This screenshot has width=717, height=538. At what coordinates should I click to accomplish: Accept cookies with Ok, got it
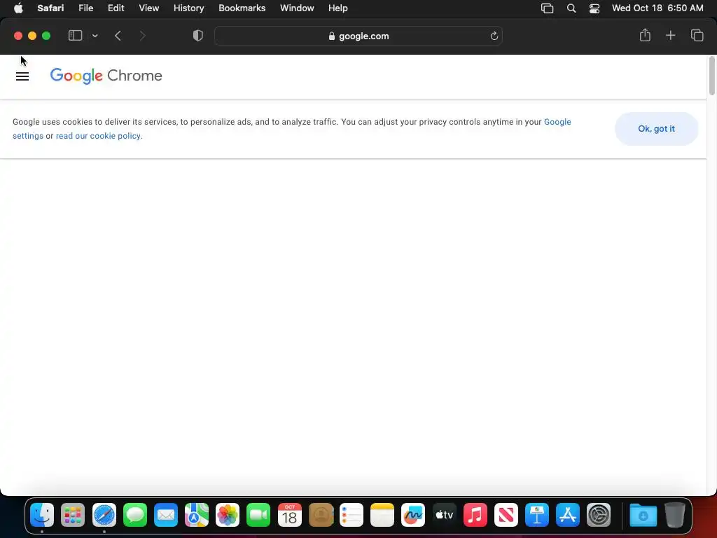tap(656, 129)
